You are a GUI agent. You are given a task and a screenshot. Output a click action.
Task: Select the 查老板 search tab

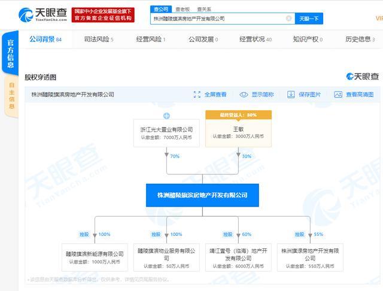[x=183, y=10]
